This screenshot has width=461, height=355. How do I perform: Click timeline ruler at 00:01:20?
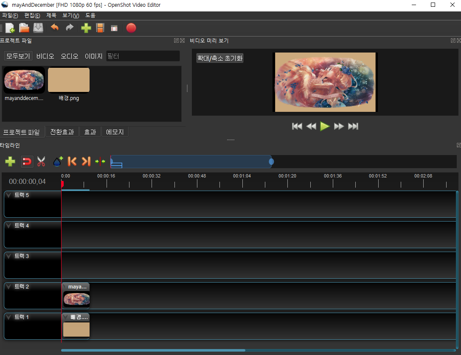tap(287, 176)
